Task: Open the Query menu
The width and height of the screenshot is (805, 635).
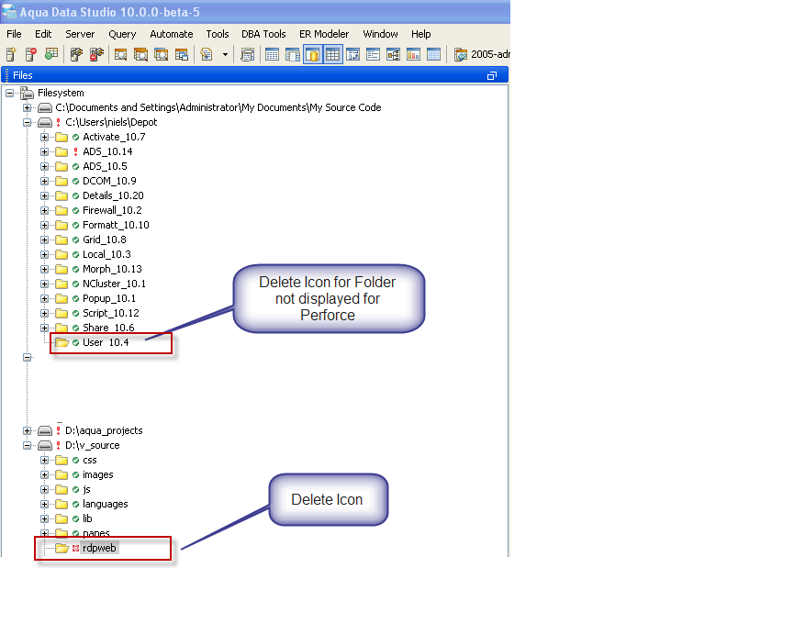Action: tap(122, 34)
